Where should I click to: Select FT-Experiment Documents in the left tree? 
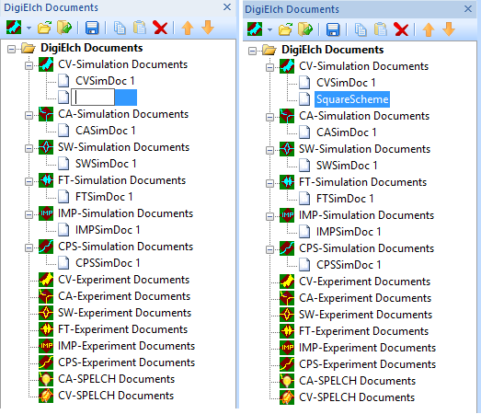(122, 329)
